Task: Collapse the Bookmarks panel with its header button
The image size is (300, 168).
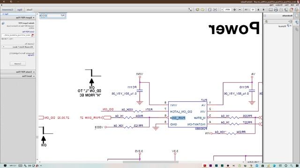Action: (x=265, y=15)
